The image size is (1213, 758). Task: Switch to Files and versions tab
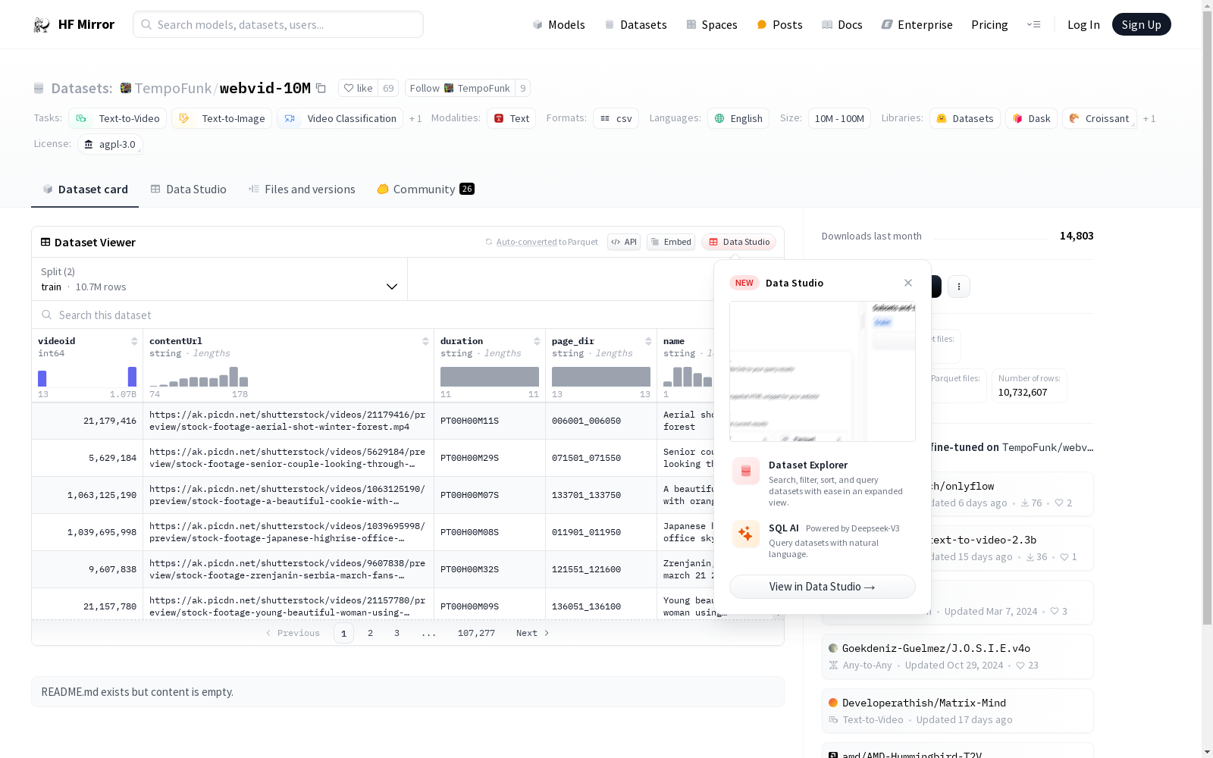coord(302,189)
